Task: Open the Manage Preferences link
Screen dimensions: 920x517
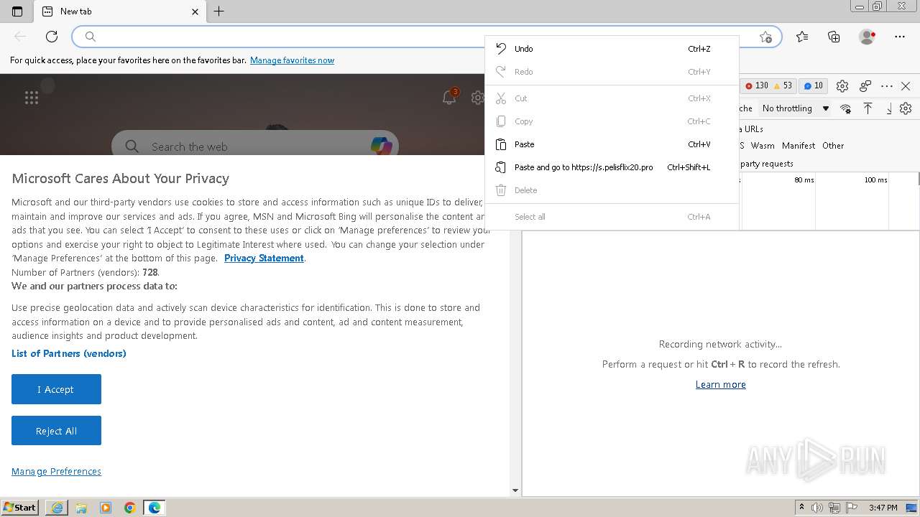Action: click(56, 472)
